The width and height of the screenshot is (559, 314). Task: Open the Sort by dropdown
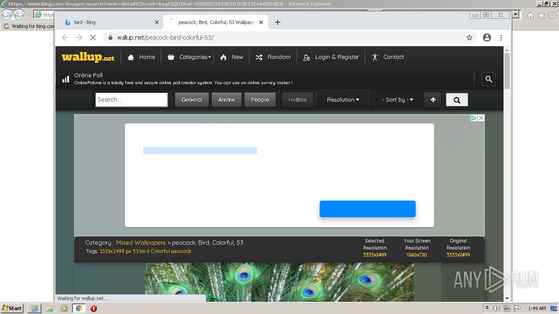[x=397, y=99]
